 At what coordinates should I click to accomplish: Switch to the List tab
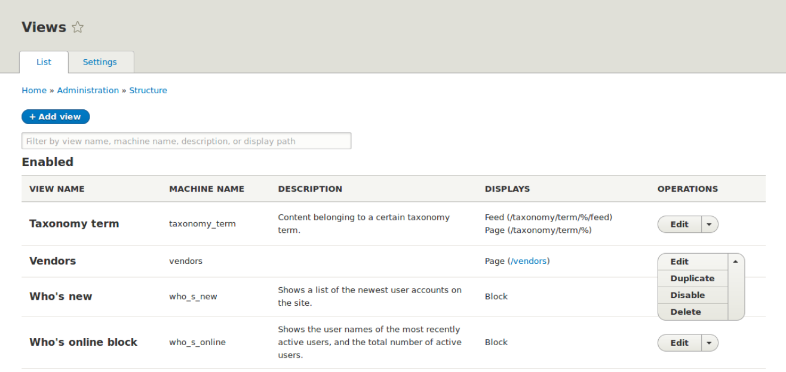point(44,62)
